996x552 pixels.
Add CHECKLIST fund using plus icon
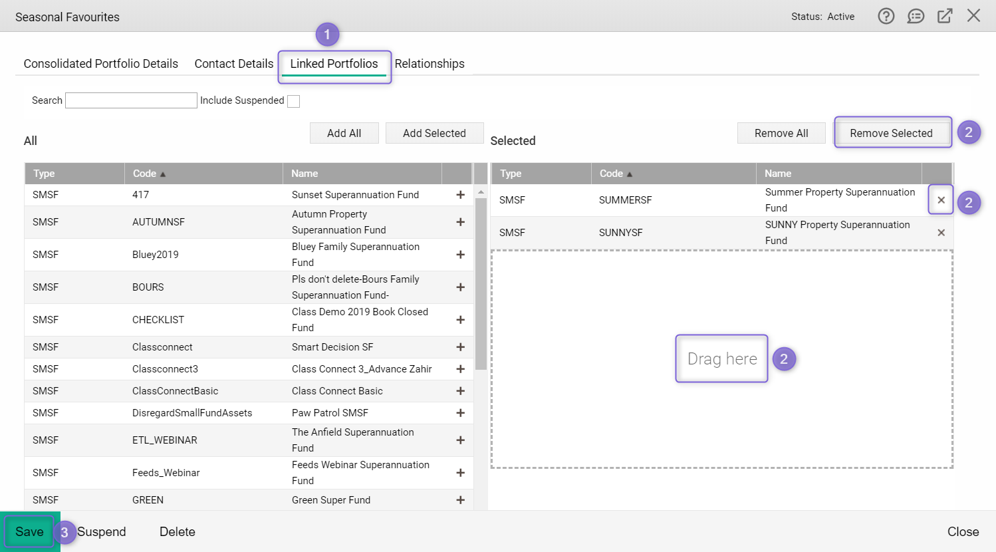coord(460,320)
